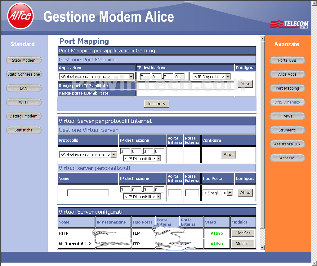Click Attiva for gaming Port Mapping
This screenshot has width=317, height=266.
tap(245, 84)
